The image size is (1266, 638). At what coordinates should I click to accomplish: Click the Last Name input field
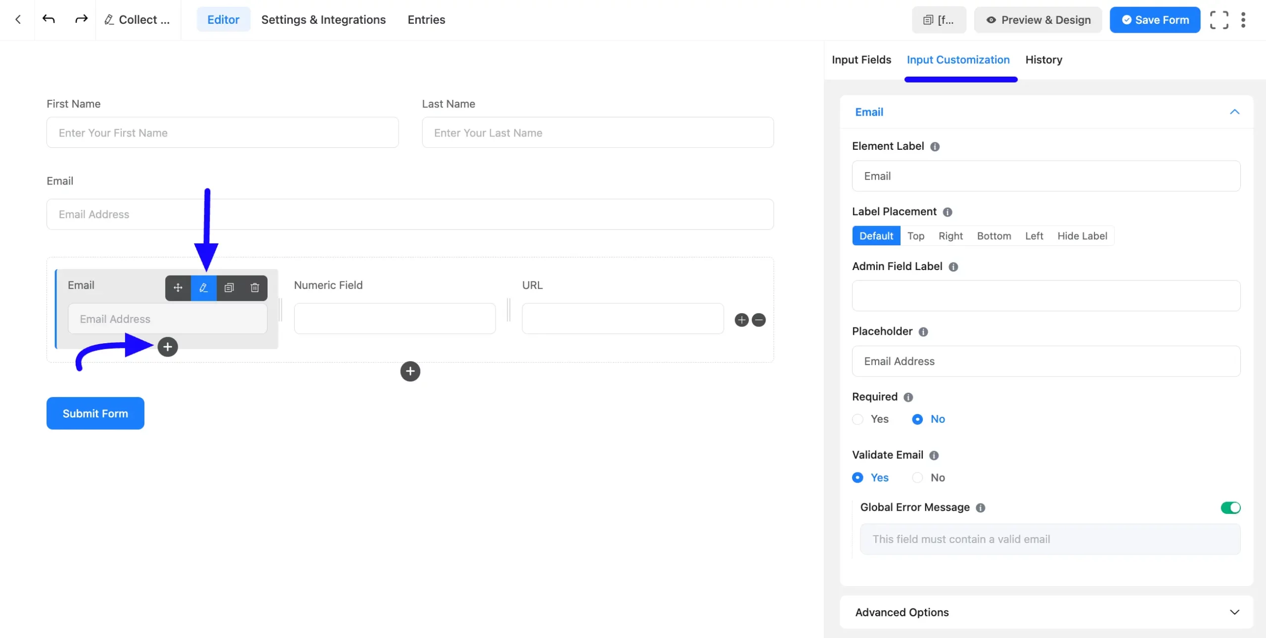click(x=598, y=133)
